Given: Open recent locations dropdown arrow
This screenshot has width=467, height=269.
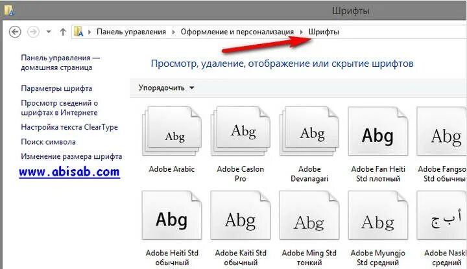Looking at the screenshot, I should click(49, 32).
